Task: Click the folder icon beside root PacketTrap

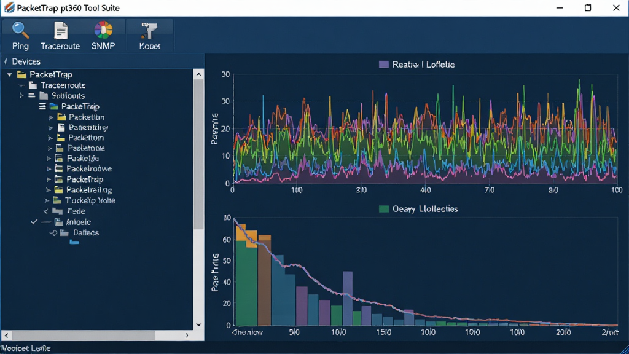Action: point(21,74)
